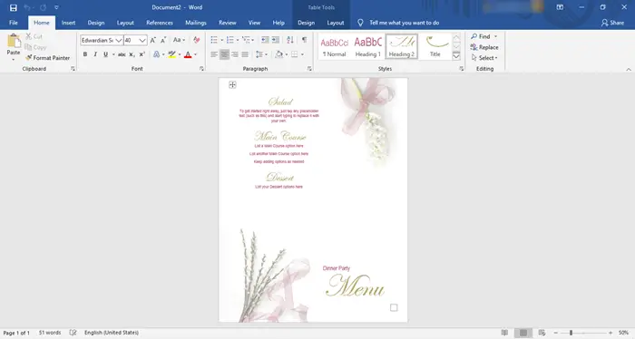The width and height of the screenshot is (635, 339).
Task: Open Select dropdown in Editing group
Action: point(484,58)
